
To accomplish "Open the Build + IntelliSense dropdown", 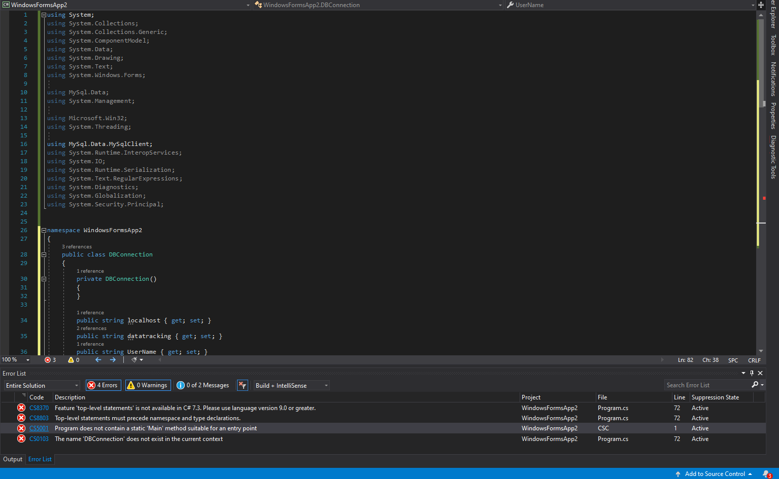I will point(291,385).
